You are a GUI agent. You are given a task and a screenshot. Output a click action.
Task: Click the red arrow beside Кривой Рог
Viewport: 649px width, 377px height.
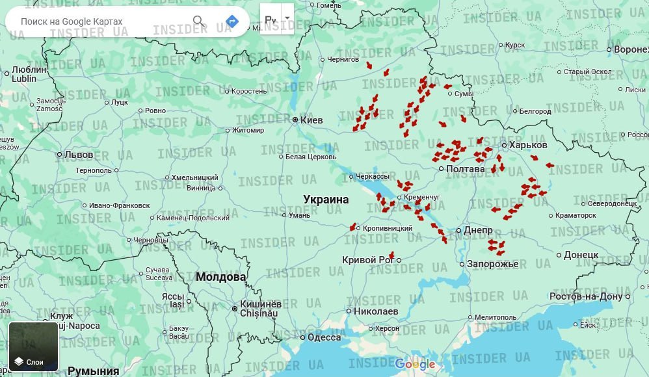(x=391, y=255)
